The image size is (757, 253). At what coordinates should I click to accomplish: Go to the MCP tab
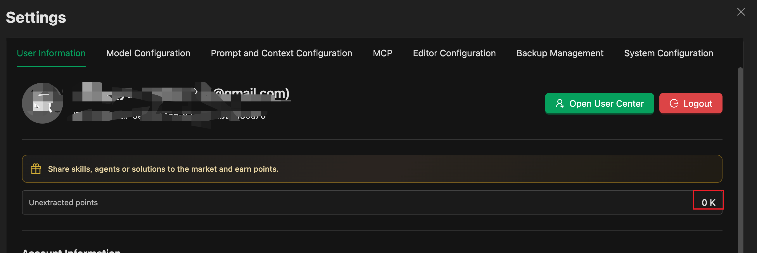[382, 53]
